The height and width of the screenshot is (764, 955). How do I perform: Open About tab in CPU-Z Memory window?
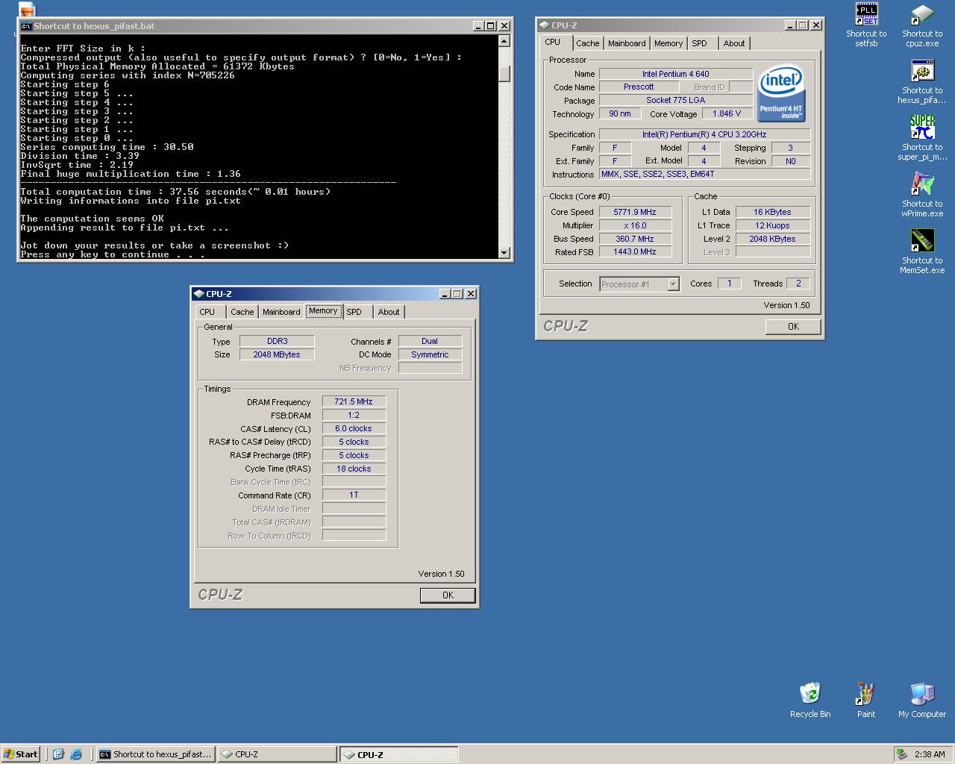pyautogui.click(x=389, y=312)
